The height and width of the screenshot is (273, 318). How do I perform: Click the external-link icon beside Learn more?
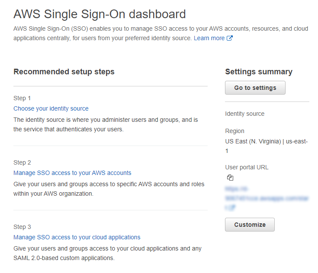[x=230, y=38]
